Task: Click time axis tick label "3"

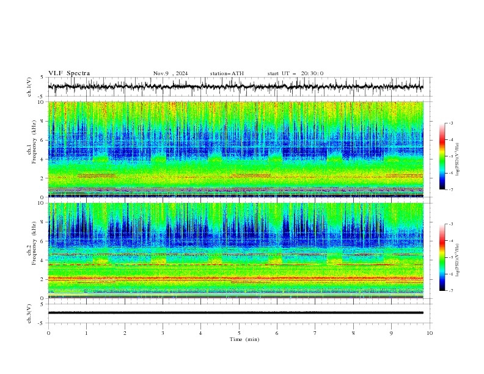Action: point(163,333)
